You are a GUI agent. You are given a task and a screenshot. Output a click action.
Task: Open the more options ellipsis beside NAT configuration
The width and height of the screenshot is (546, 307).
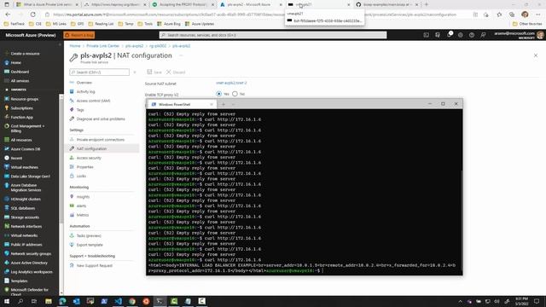pyautogui.click(x=181, y=55)
